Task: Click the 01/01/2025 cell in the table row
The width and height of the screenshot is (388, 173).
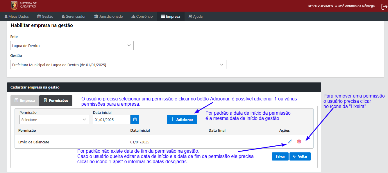Action: tap(166, 142)
